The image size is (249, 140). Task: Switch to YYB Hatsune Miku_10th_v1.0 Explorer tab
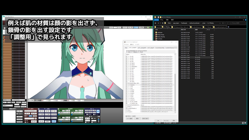click(180, 27)
